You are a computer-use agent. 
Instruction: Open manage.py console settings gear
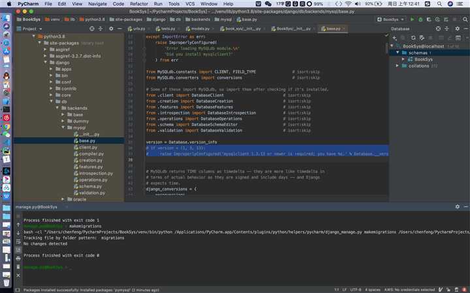click(458, 206)
